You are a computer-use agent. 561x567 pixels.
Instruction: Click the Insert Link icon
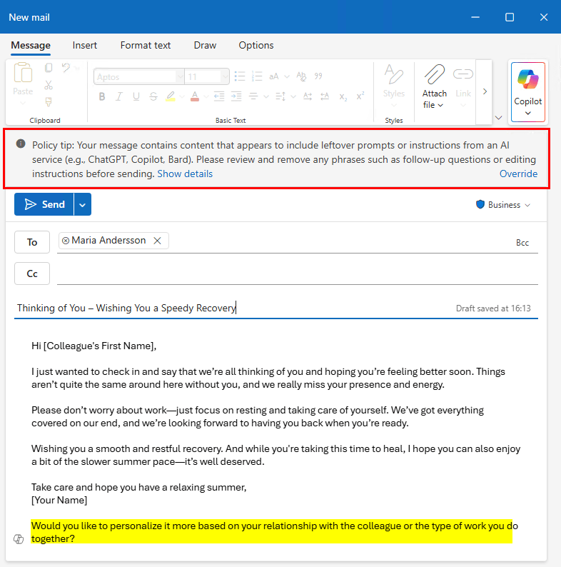coord(463,75)
